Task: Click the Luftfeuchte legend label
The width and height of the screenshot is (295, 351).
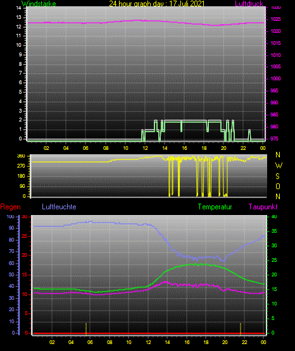Action: (x=59, y=207)
